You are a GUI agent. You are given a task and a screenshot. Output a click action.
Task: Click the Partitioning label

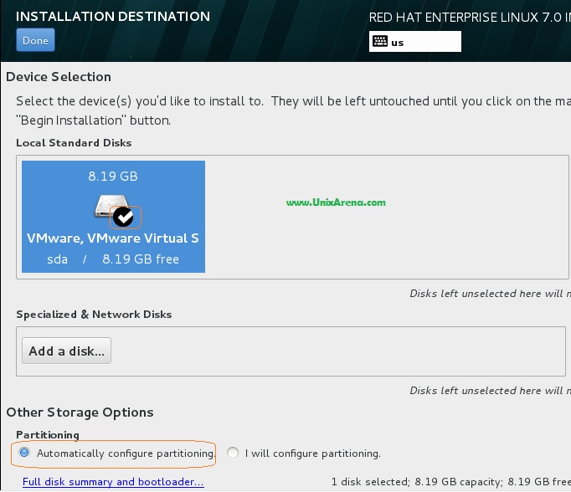pyautogui.click(x=48, y=435)
